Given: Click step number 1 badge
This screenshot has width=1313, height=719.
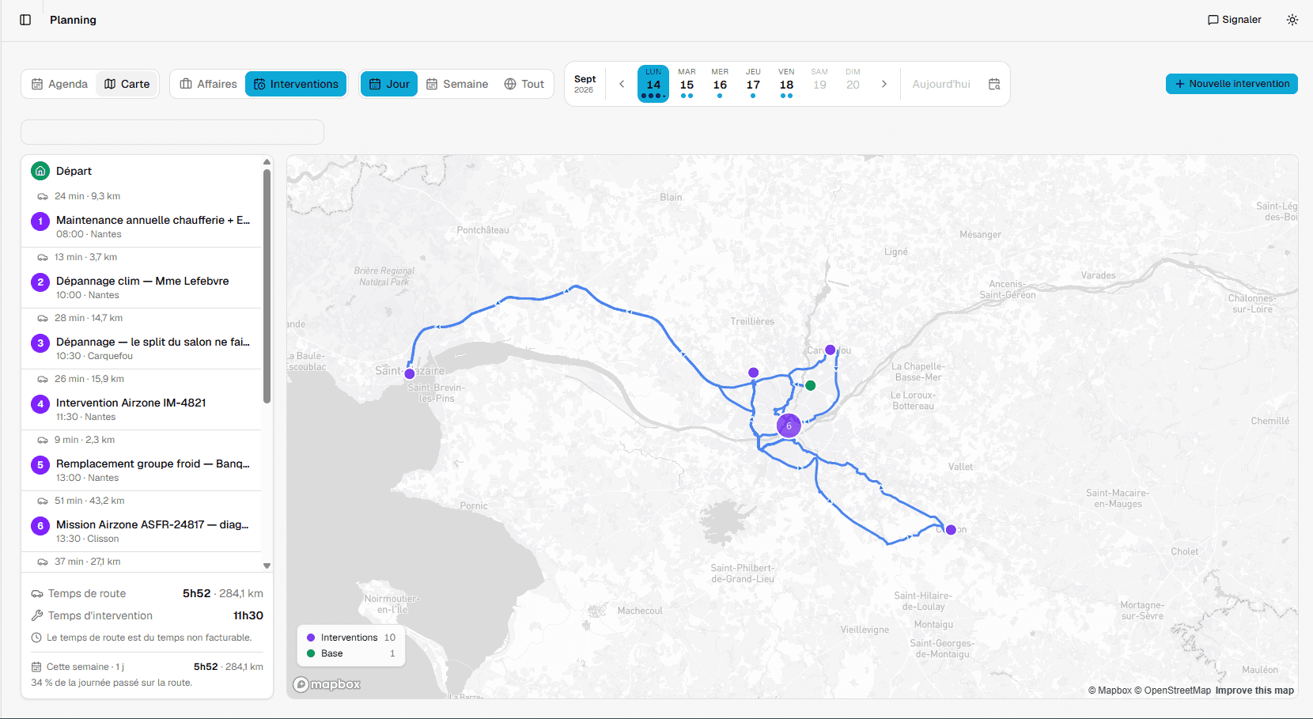Looking at the screenshot, I should [40, 221].
